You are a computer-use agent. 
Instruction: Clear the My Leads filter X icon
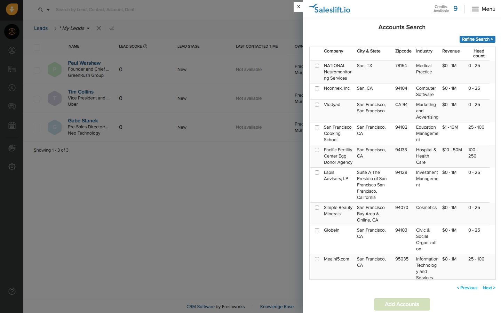[x=99, y=28]
